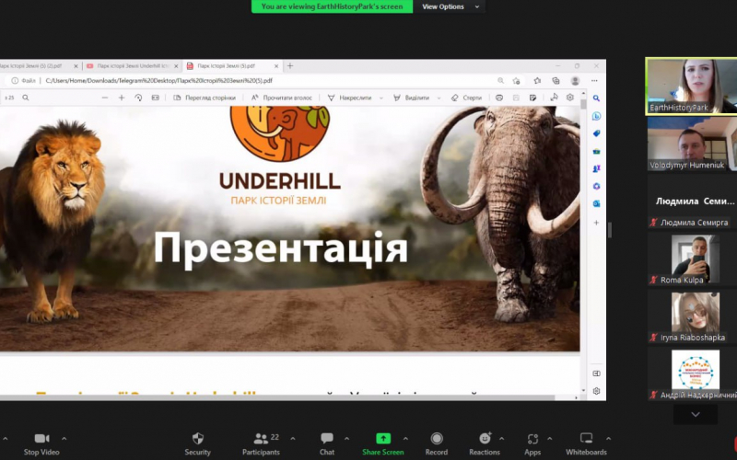
Task: Open the Edge sidebar Bing icon
Action: click(x=596, y=116)
